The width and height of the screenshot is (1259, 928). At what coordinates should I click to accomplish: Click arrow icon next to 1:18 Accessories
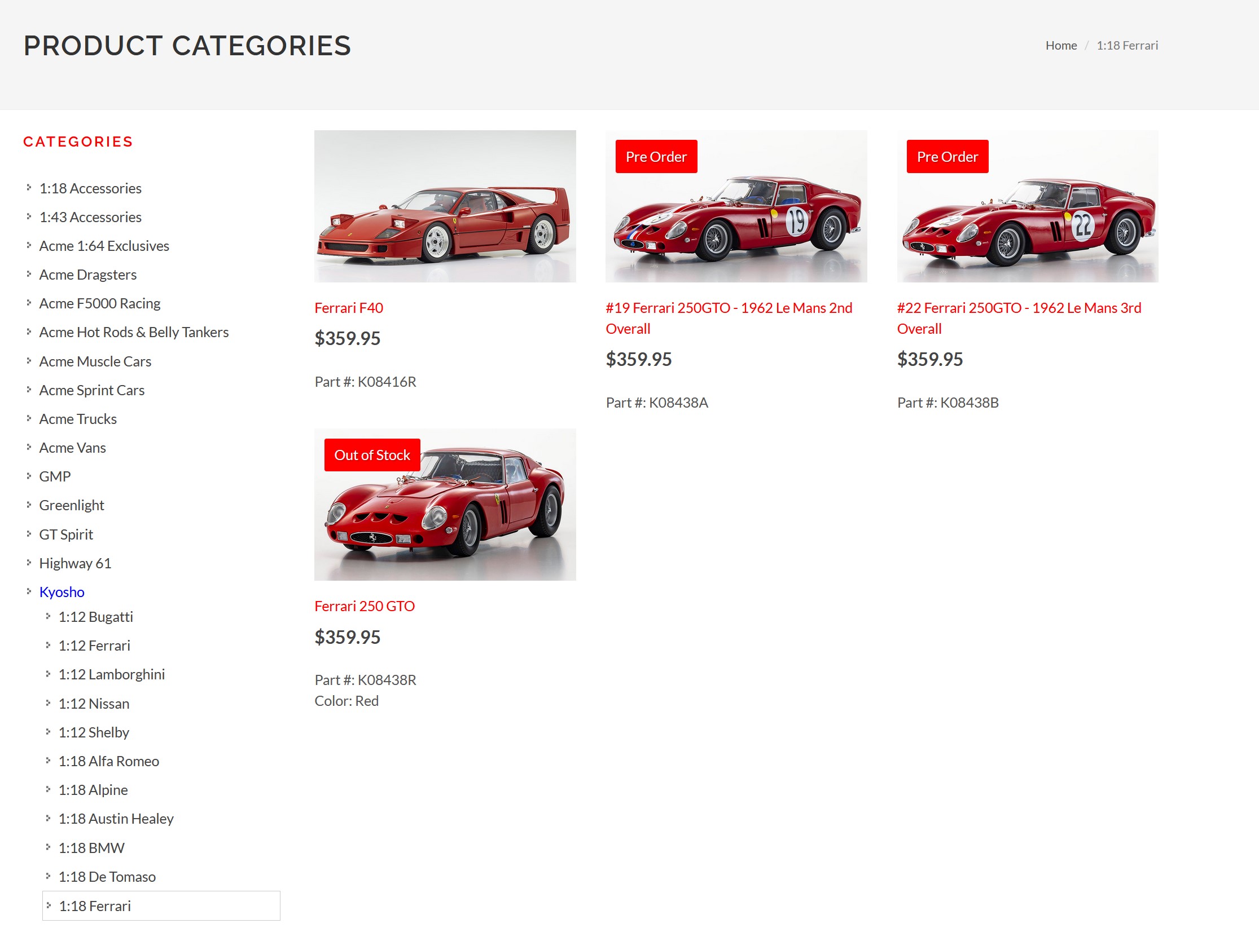pyautogui.click(x=29, y=188)
